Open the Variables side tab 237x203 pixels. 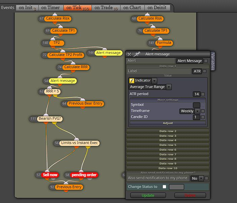coord(213,61)
